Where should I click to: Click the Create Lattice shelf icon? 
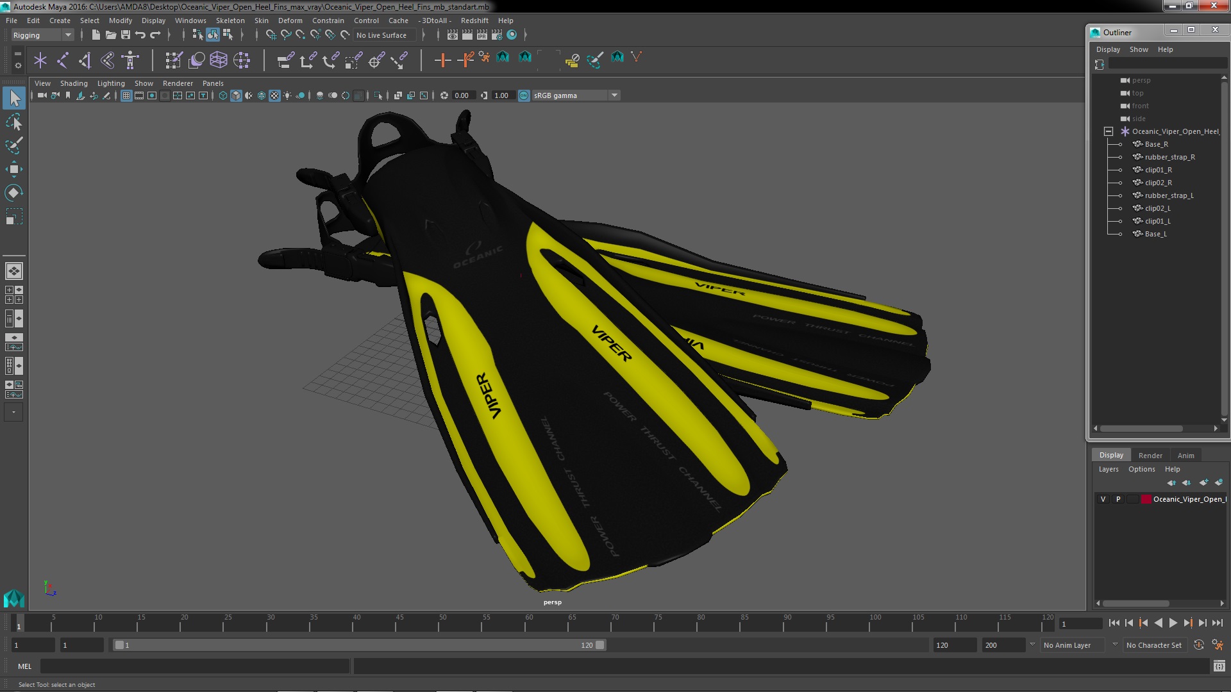pyautogui.click(x=219, y=60)
